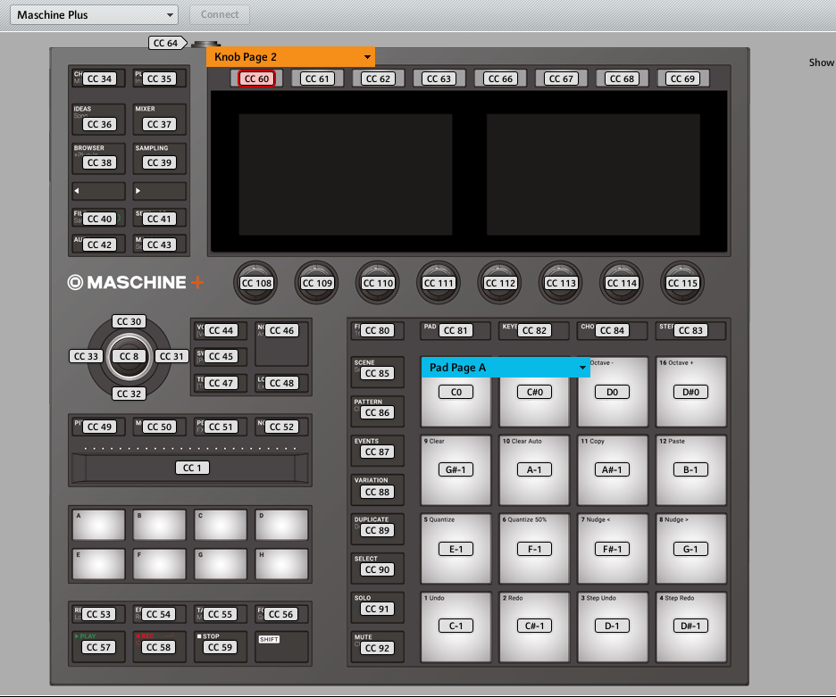Image resolution: width=836 pixels, height=697 pixels.
Task: Select the EVENTS button CC 87
Action: click(378, 451)
